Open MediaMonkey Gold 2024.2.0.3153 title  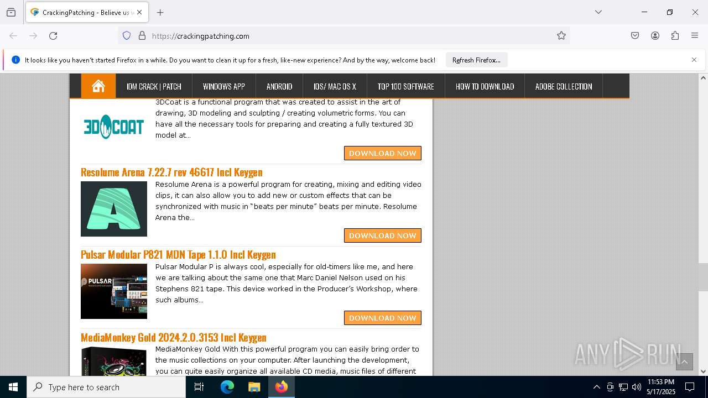(174, 337)
